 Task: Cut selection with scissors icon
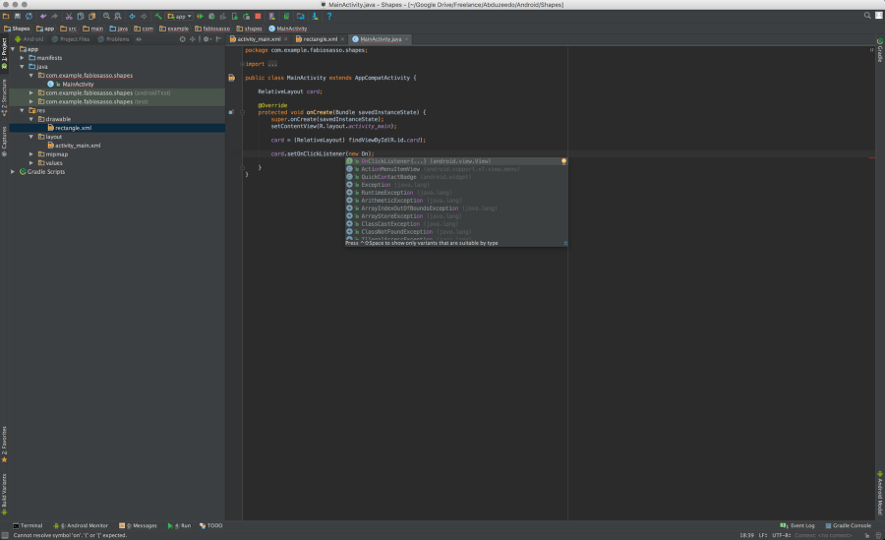click(69, 17)
